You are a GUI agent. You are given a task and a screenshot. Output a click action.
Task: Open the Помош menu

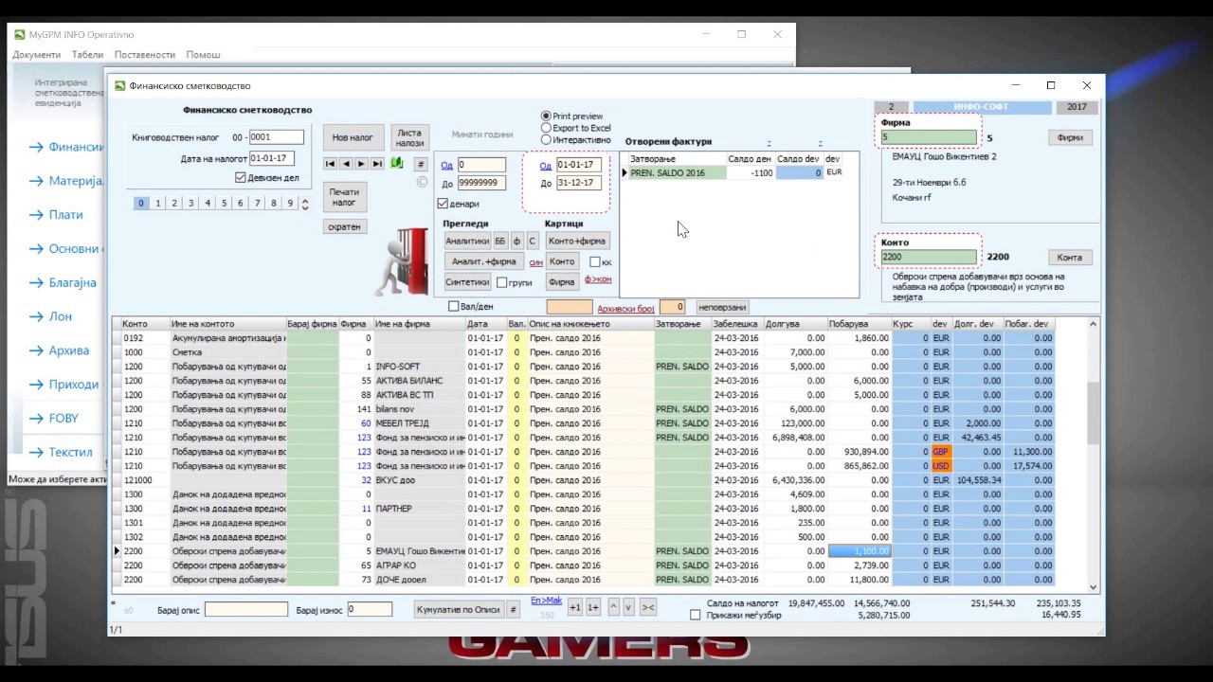[203, 55]
